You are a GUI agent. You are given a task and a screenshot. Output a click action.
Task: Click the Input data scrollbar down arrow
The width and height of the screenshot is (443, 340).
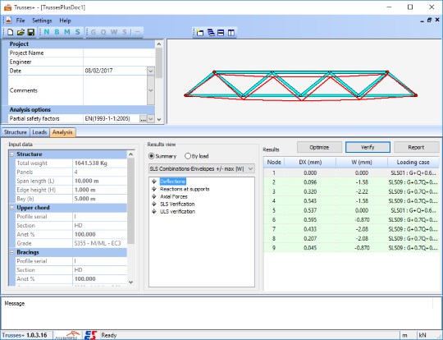[130, 282]
